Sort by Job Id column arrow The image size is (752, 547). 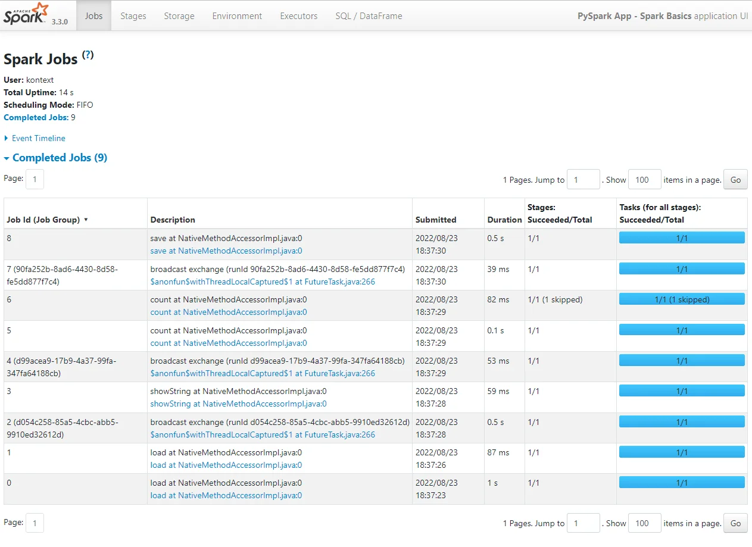[x=86, y=220]
